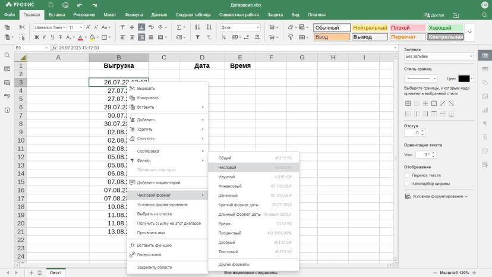Apply all borders in border panel

point(408,103)
